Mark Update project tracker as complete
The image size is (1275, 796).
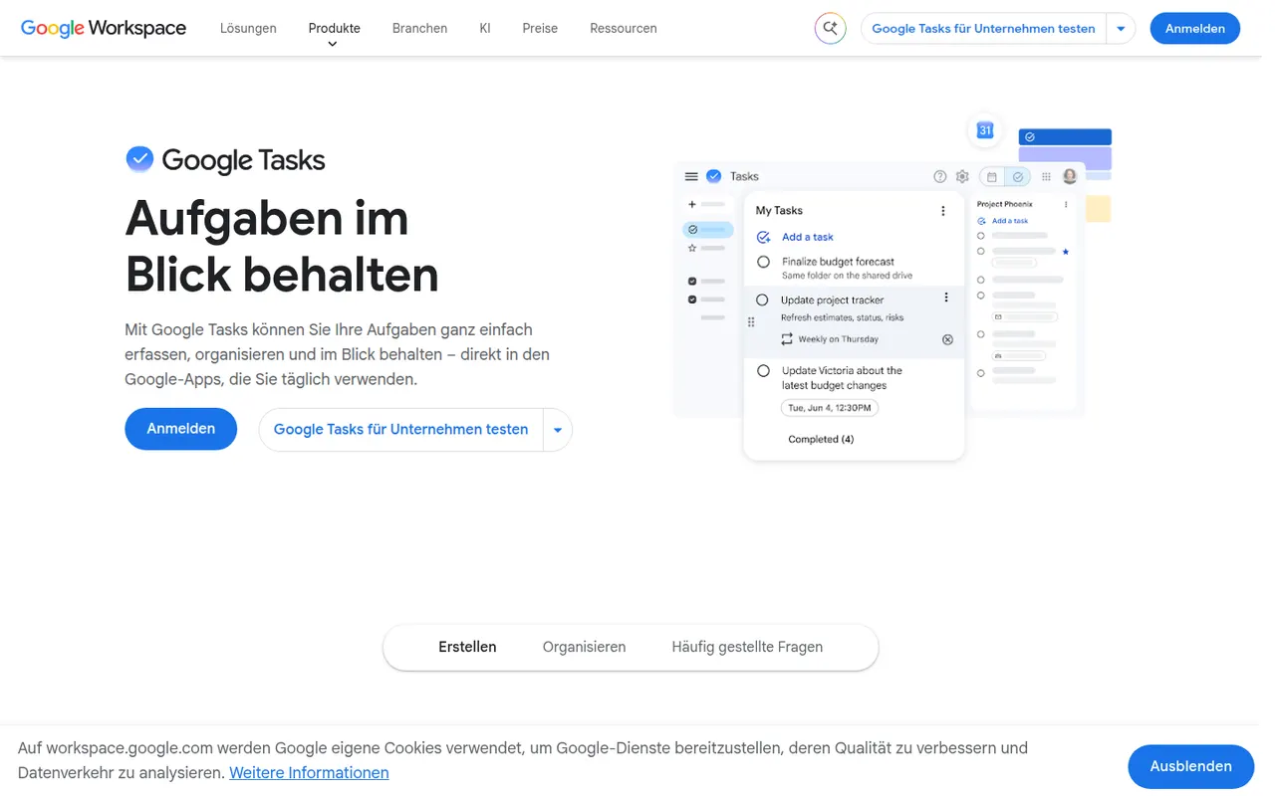(x=762, y=299)
